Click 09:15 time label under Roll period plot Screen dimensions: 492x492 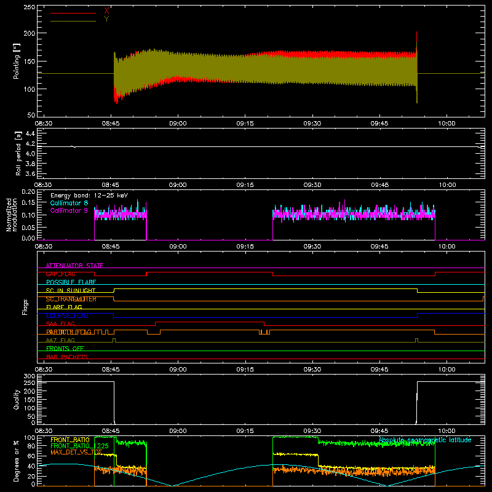(245, 185)
